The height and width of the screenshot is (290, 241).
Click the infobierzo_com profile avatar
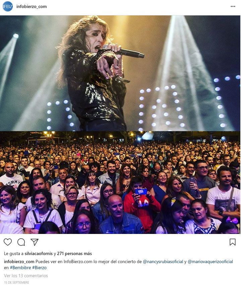(x=8, y=6)
